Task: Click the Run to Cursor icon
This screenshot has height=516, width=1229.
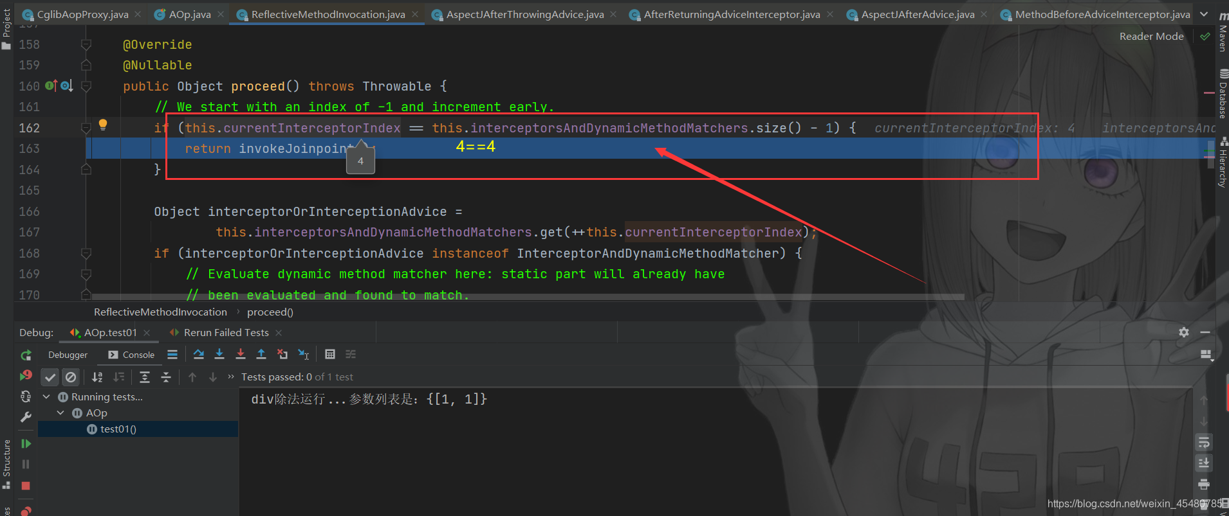Action: [x=304, y=354]
